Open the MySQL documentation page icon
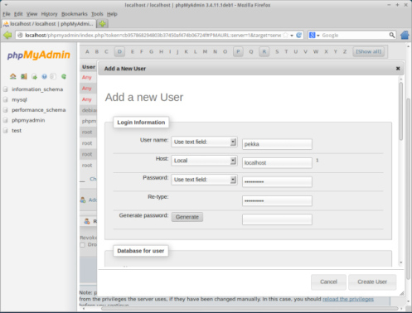The height and width of the screenshot is (313, 412). 53,76
